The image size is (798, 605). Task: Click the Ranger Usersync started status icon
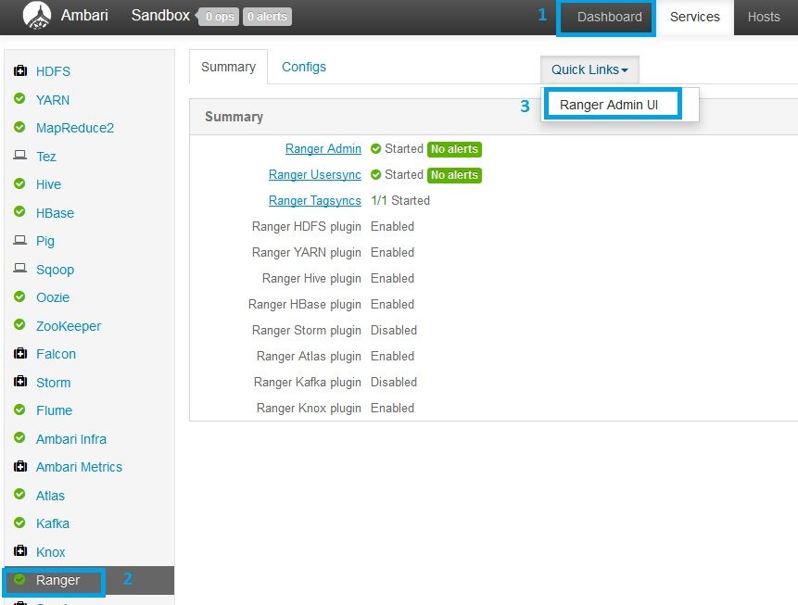375,175
